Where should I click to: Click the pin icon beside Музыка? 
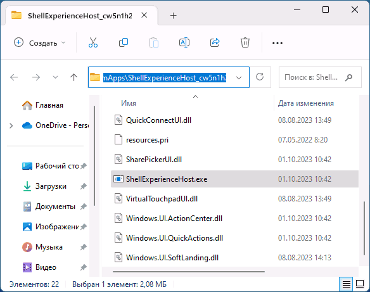(83, 247)
